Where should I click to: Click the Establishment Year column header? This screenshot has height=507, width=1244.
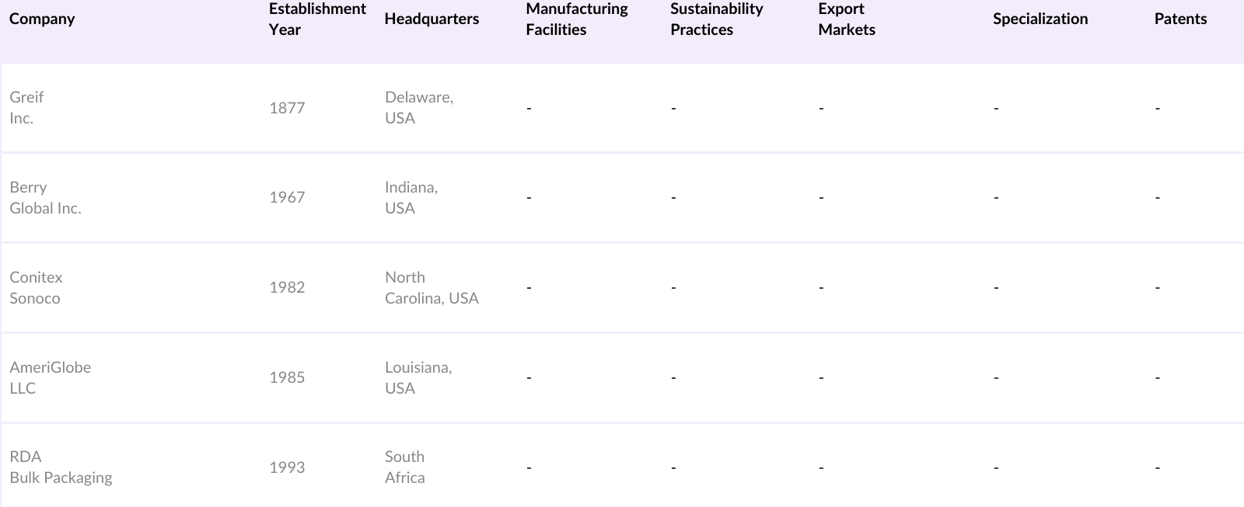[x=316, y=19]
